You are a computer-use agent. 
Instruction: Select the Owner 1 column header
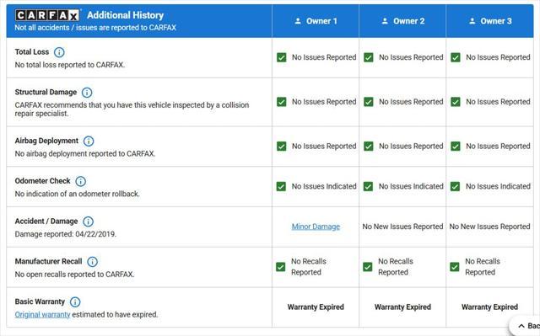pos(316,21)
